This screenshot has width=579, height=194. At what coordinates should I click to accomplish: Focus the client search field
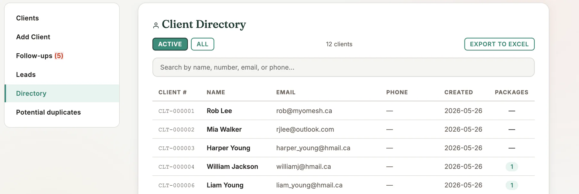point(344,67)
